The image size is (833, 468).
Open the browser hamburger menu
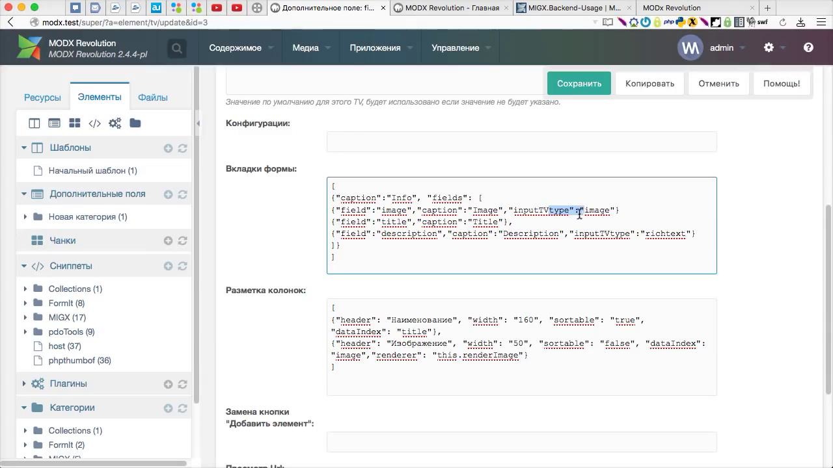point(821,22)
